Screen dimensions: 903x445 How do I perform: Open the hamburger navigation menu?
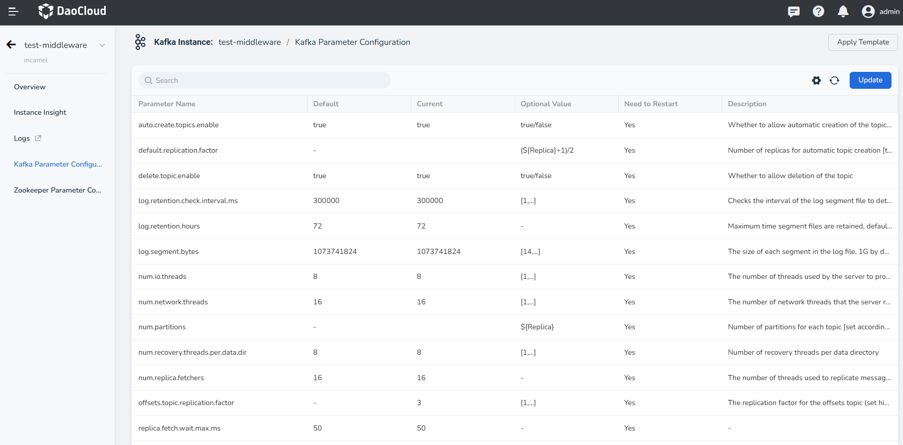tap(13, 11)
